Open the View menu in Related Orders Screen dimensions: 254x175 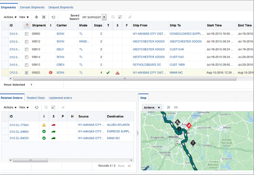point(24,107)
